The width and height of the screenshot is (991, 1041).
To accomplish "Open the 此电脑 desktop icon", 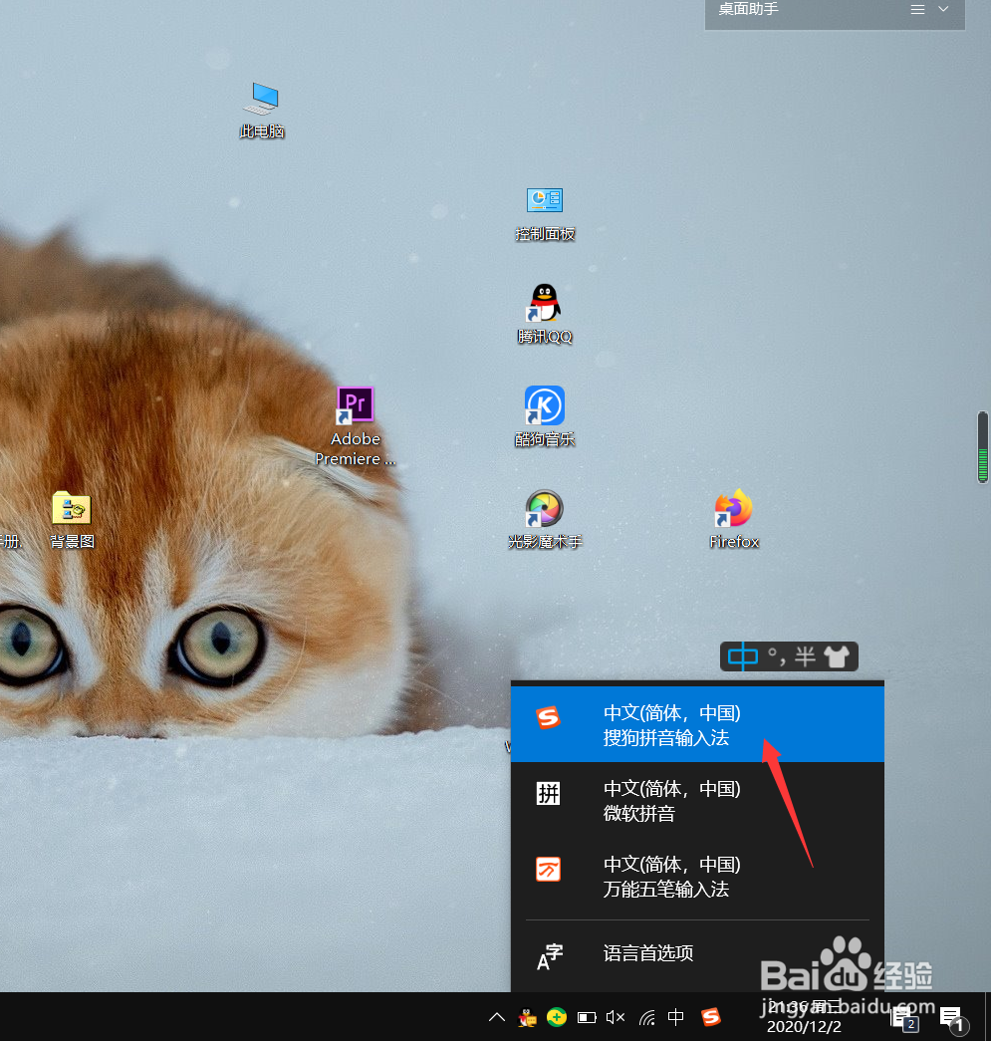I will [263, 111].
